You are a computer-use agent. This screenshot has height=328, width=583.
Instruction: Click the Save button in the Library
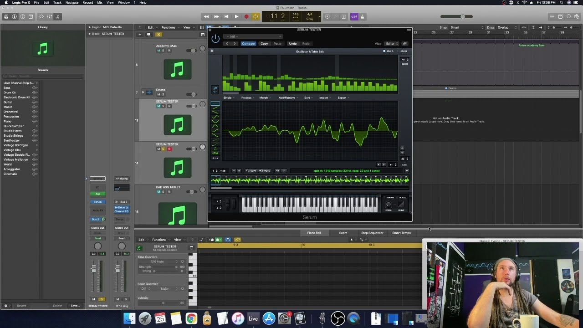[75, 306]
